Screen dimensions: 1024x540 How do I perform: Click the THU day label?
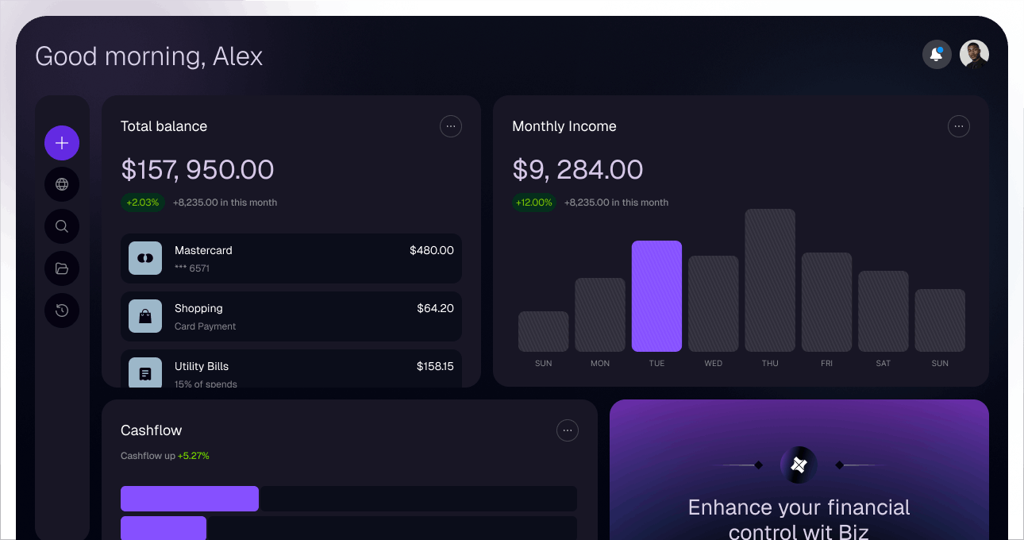click(770, 363)
